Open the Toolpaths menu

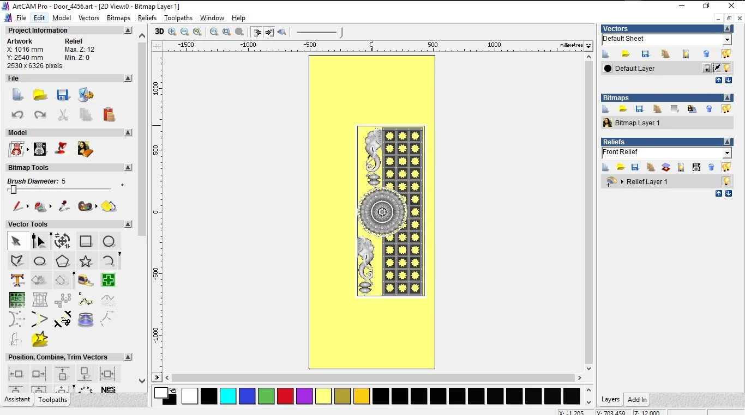[x=178, y=18]
